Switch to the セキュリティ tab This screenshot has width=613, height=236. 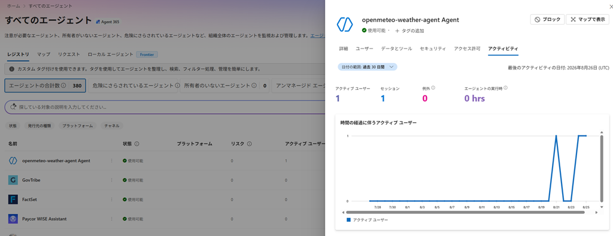tap(433, 49)
